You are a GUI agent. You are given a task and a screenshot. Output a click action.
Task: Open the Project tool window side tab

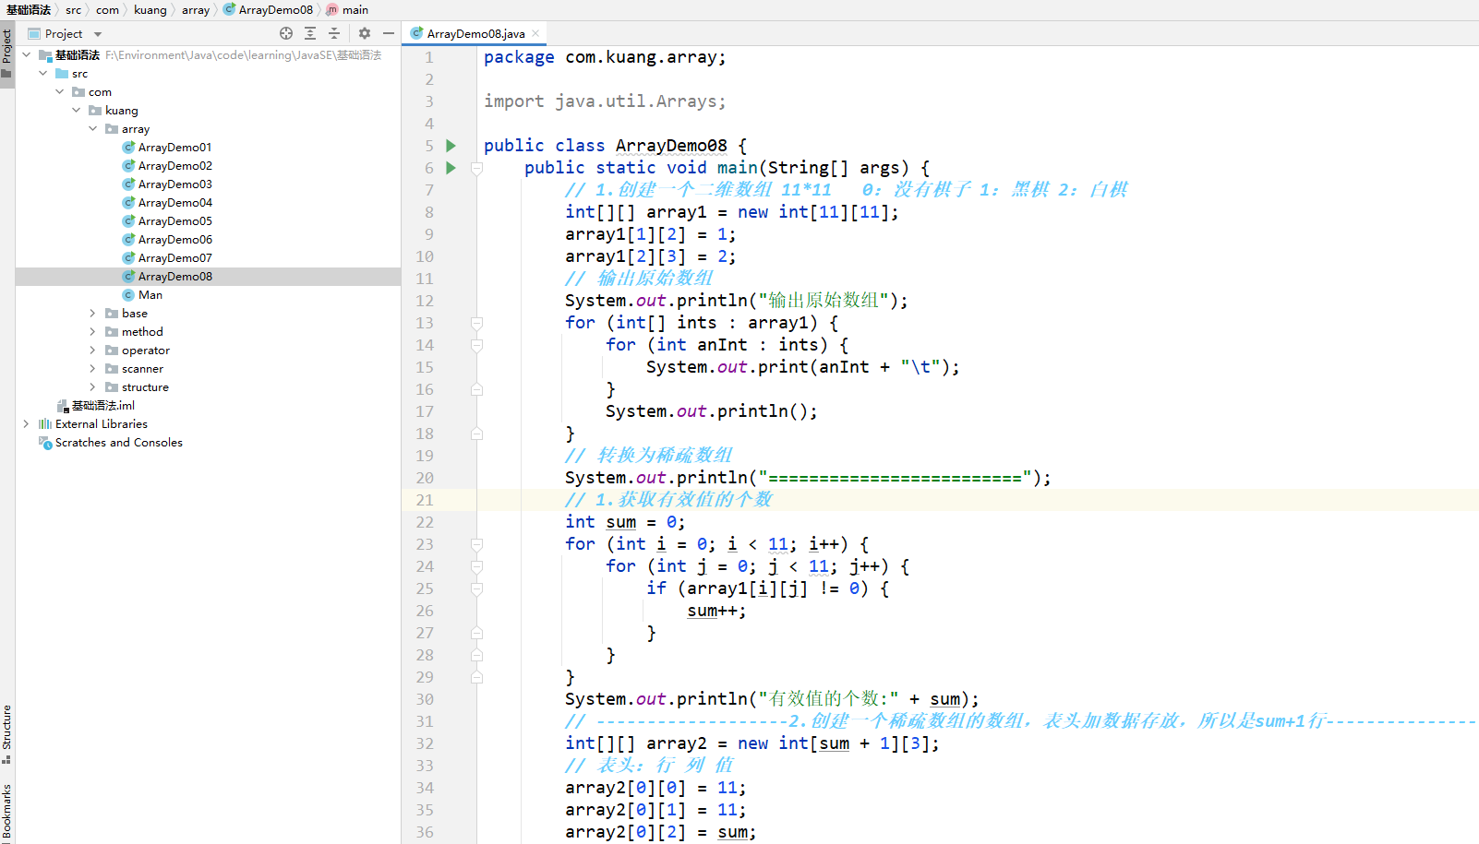(x=7, y=55)
